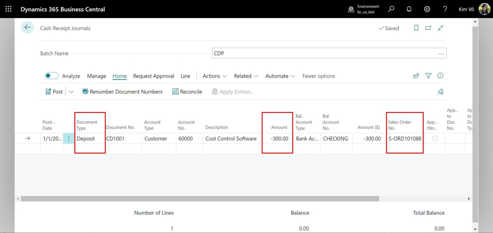Click the Reconcile action
Viewport: 493px width, 233px height.
[187, 92]
